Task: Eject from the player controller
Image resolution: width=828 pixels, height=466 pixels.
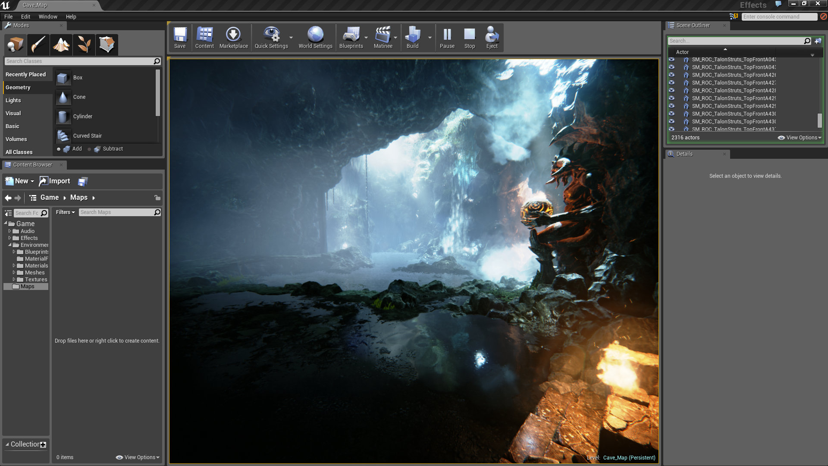Action: tap(492, 38)
